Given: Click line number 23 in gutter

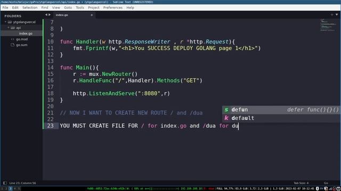Looking at the screenshot, I should (51, 126).
